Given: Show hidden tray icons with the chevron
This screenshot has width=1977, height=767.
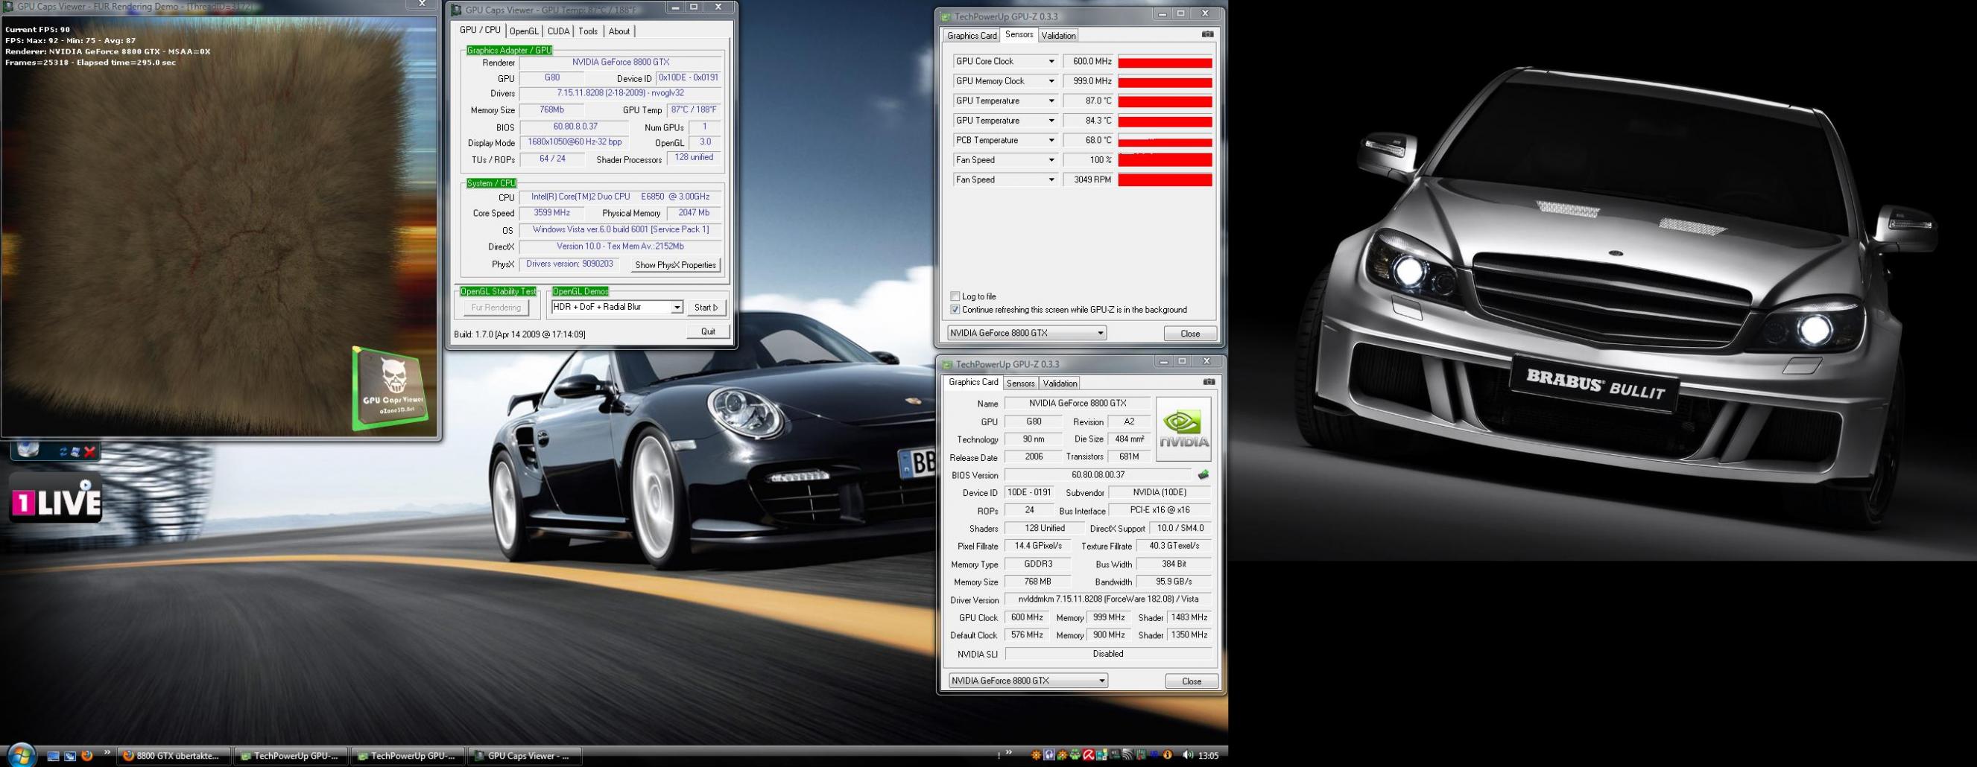Looking at the screenshot, I should tap(1008, 753).
